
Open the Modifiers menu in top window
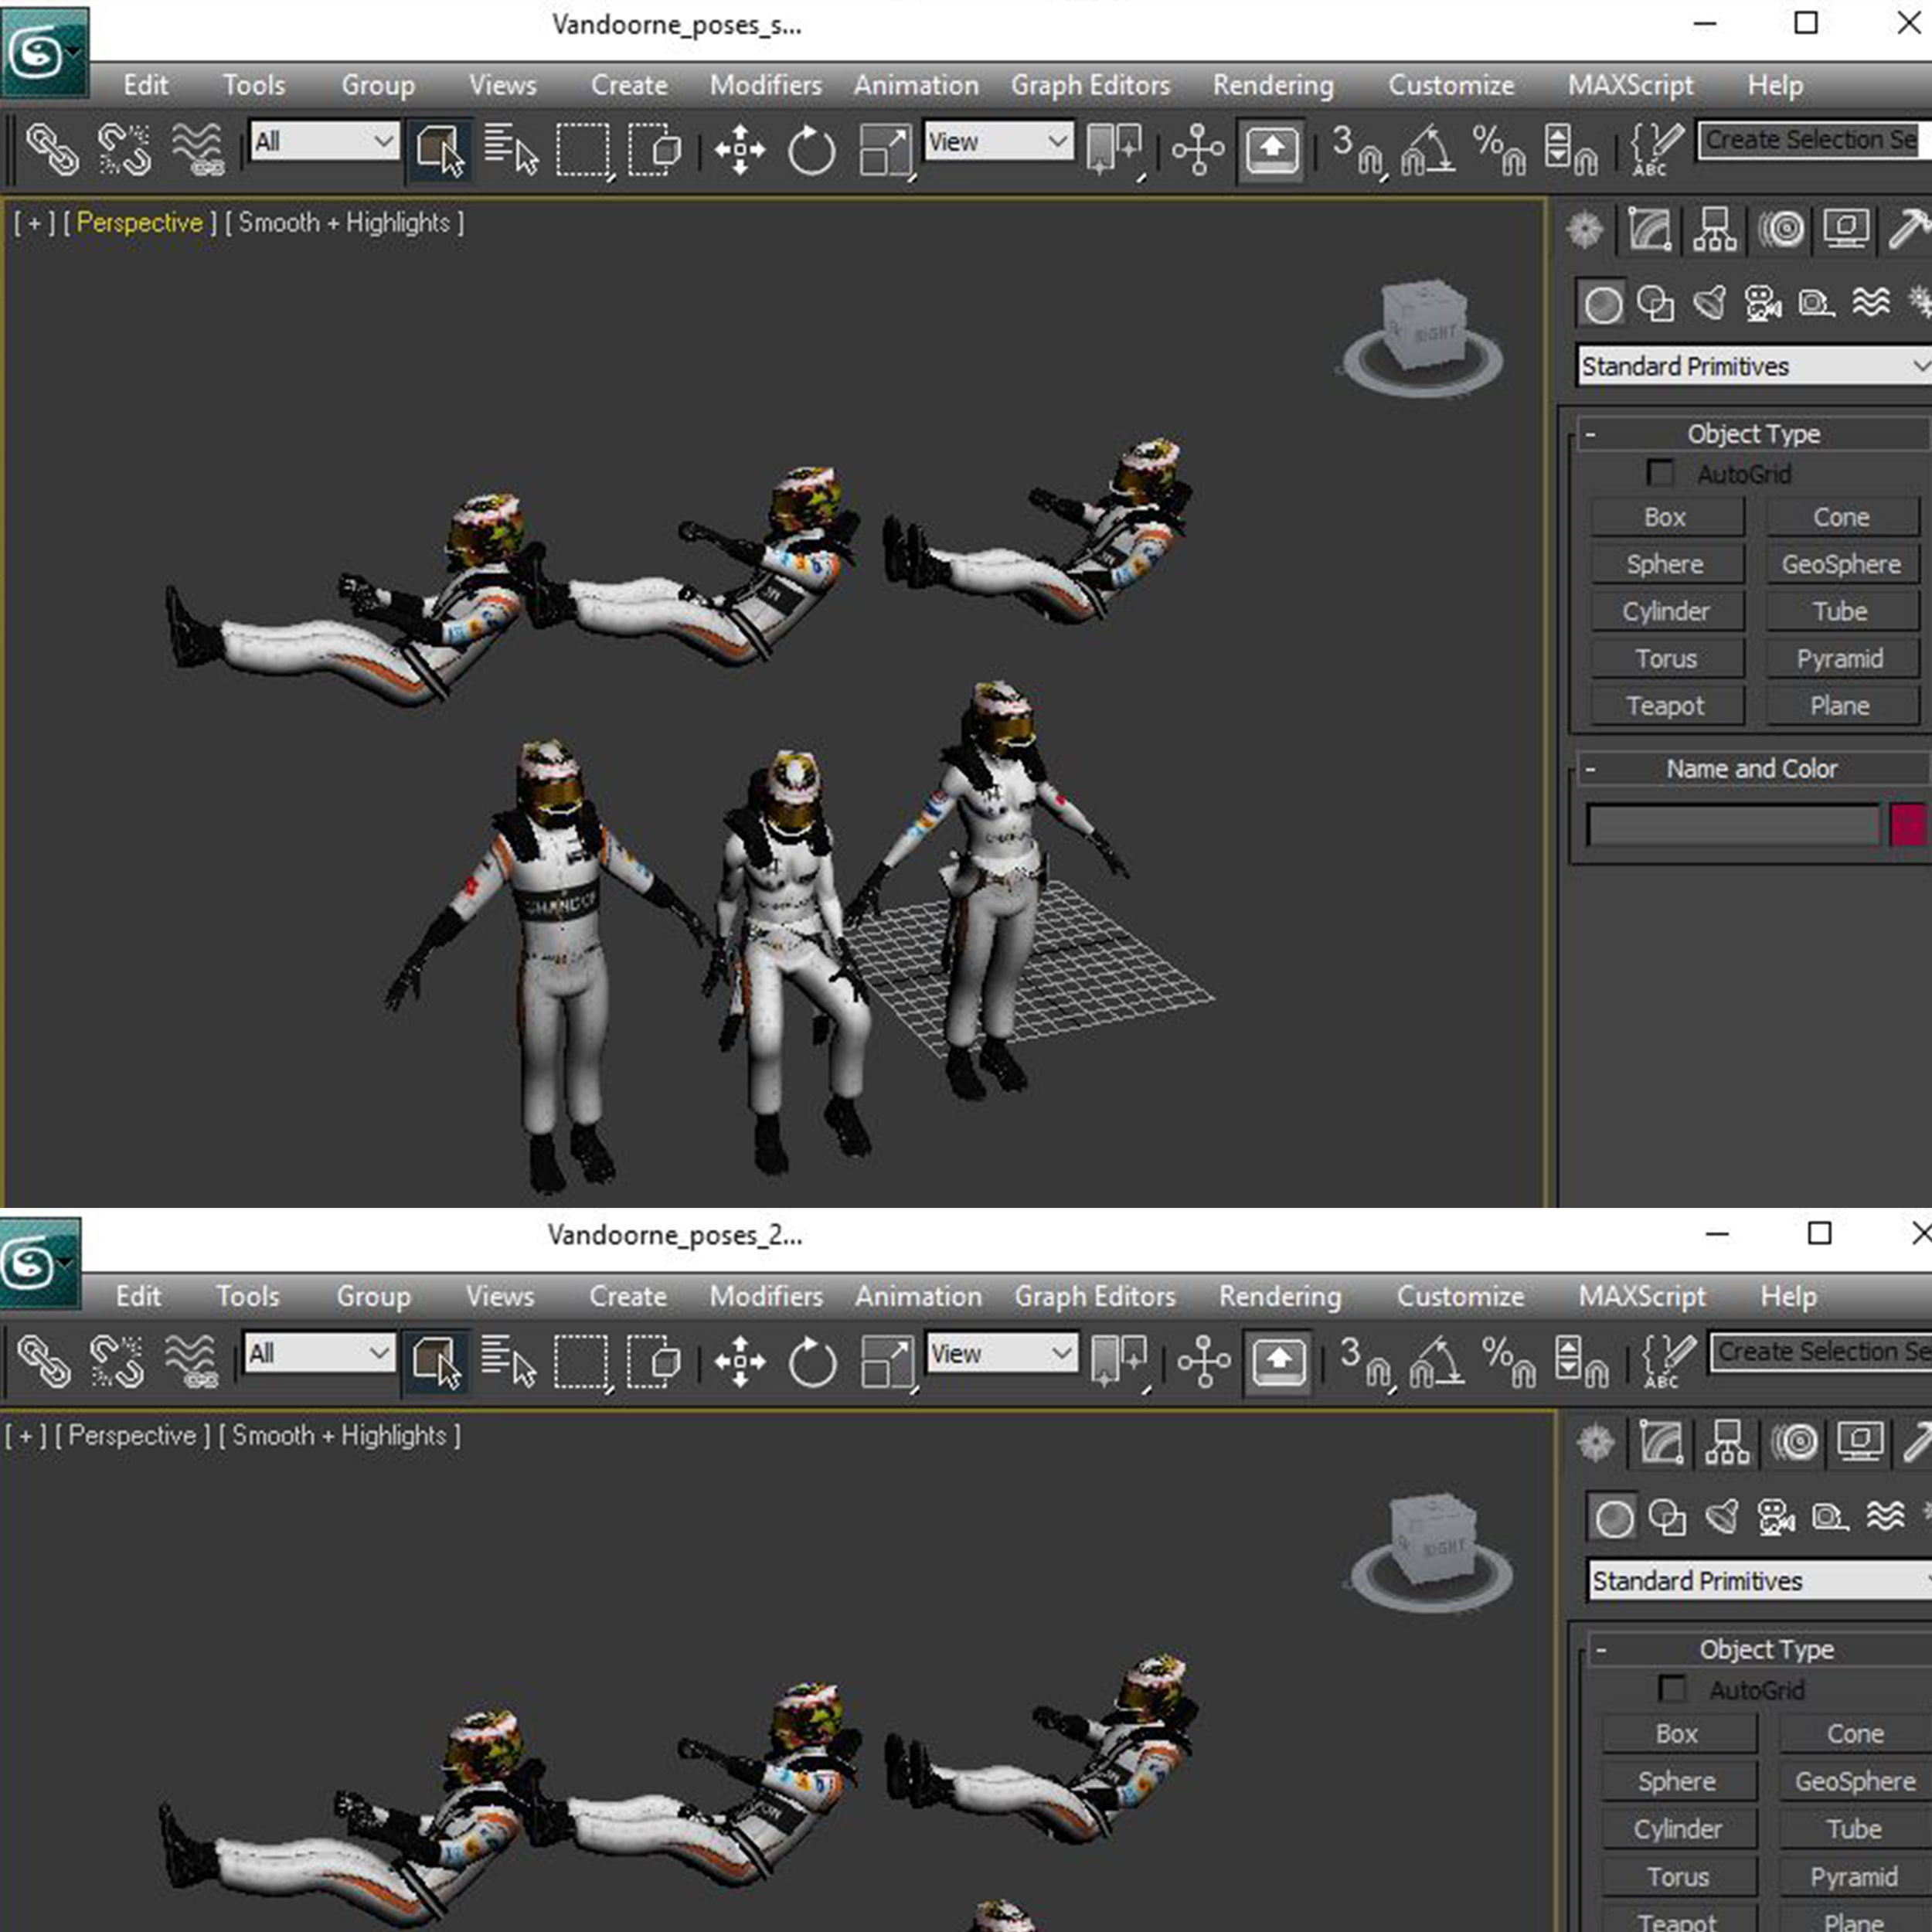[x=765, y=85]
